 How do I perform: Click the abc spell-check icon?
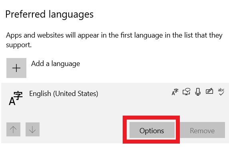pyautogui.click(x=221, y=92)
